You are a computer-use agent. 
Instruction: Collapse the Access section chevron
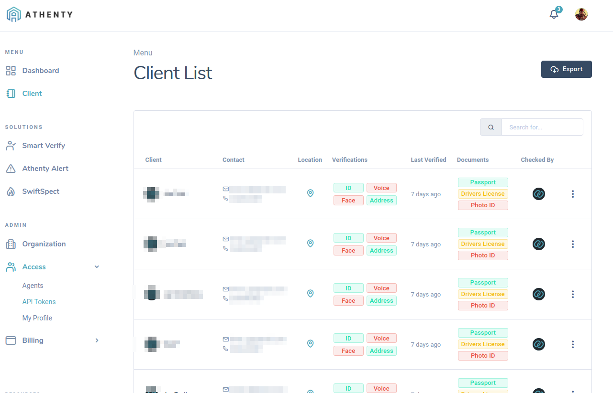pyautogui.click(x=97, y=266)
